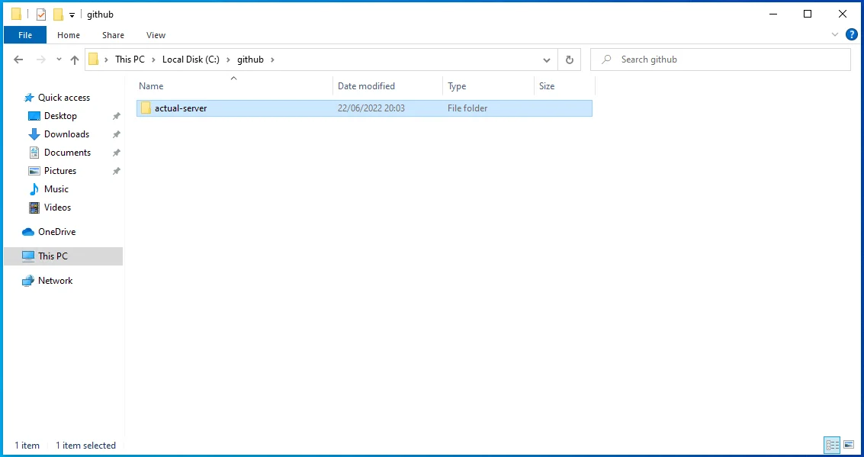The width and height of the screenshot is (864, 457).
Task: Click the Refresh button in address bar
Action: coord(569,60)
